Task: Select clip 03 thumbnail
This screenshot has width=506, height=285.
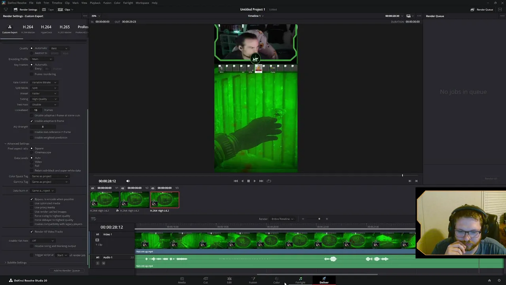Action: point(164,199)
